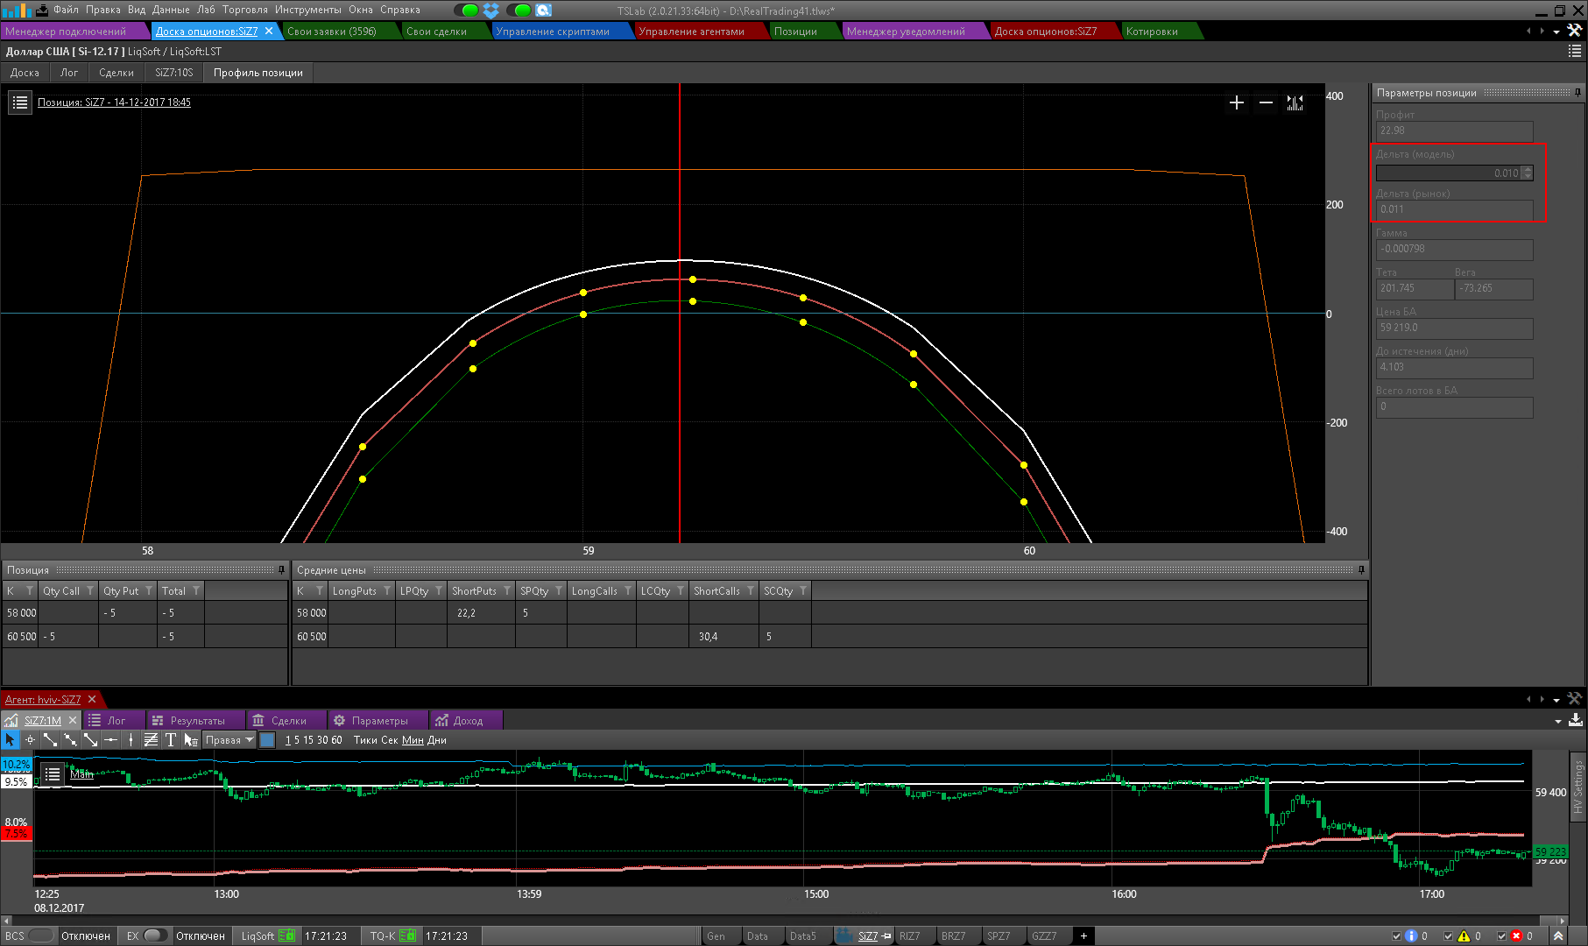Click the blue chart color swatch
The image size is (1588, 946).
[x=268, y=740]
